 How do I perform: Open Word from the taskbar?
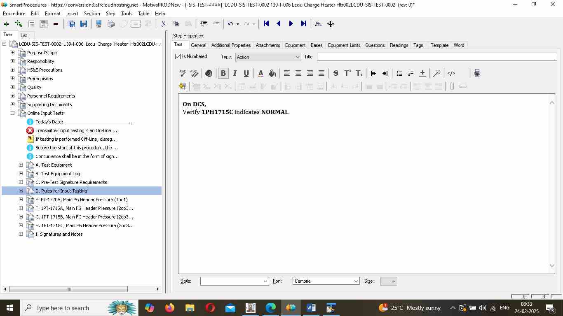click(x=311, y=308)
